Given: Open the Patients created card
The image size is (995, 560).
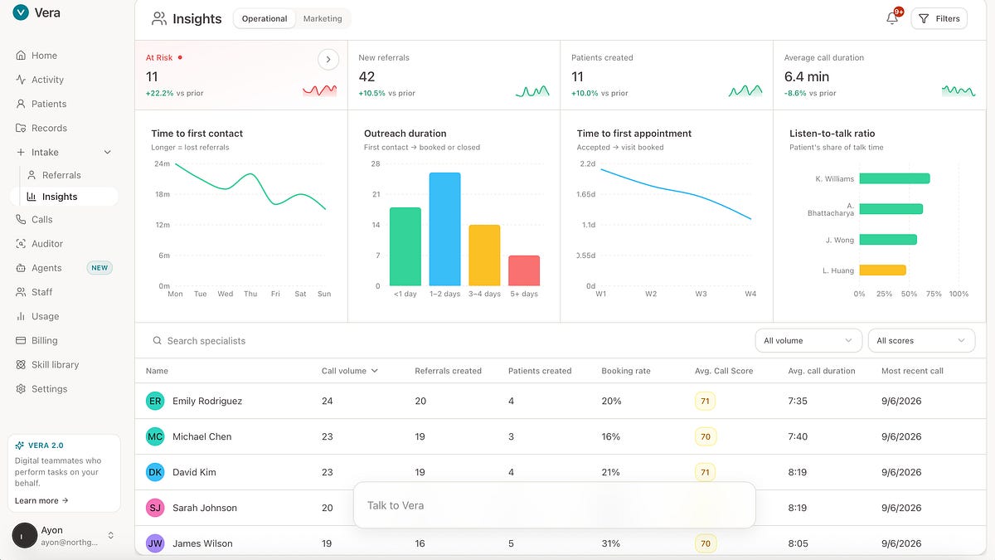Looking at the screenshot, I should pyautogui.click(x=667, y=75).
